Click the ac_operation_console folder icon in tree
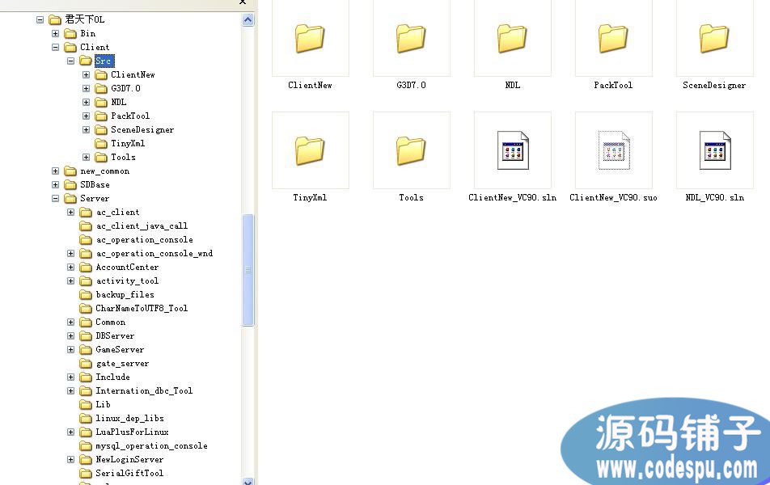 pyautogui.click(x=86, y=239)
